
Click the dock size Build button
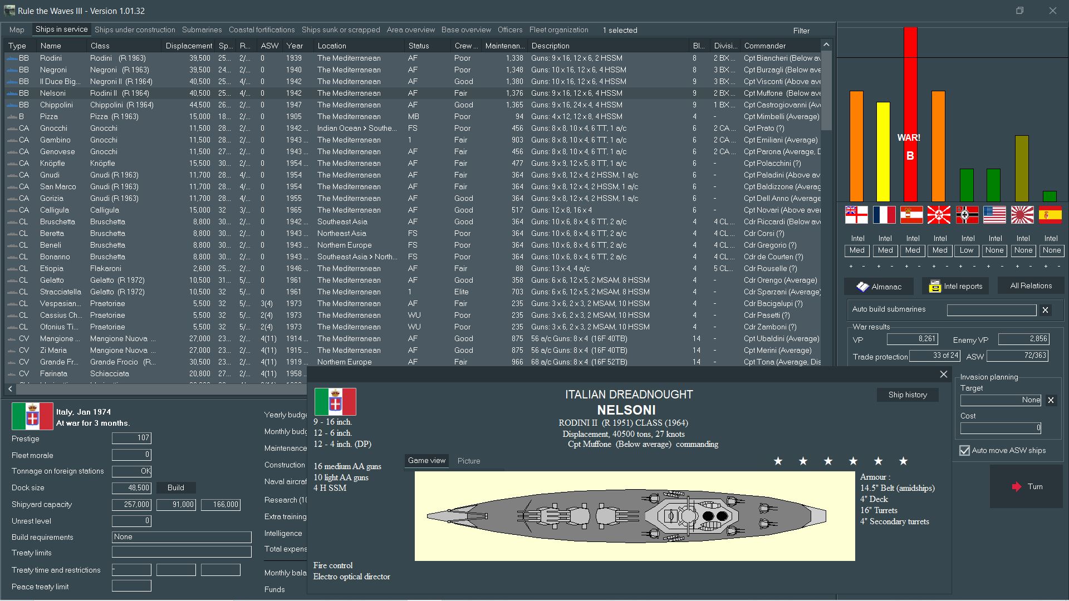click(175, 488)
